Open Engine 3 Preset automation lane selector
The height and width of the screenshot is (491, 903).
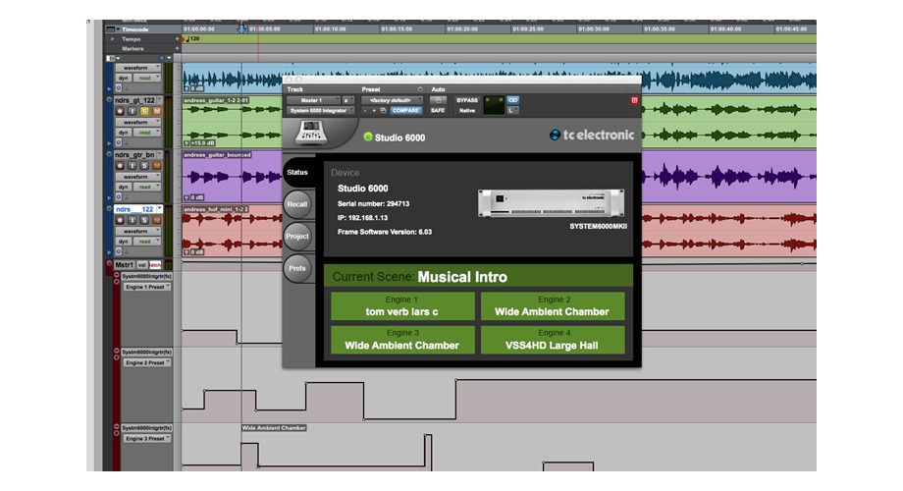tap(147, 439)
